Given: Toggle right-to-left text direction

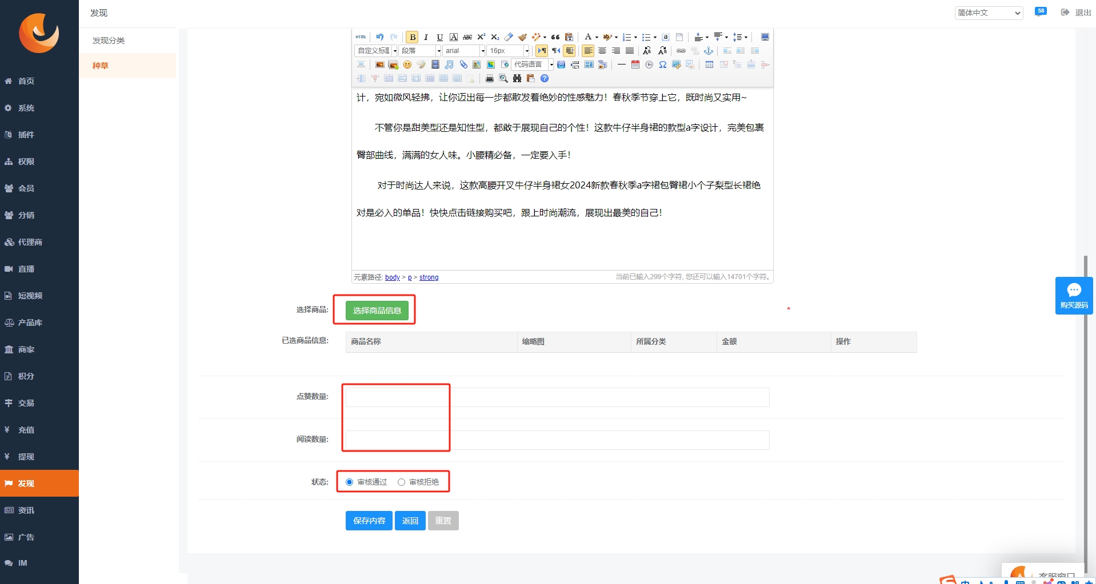Looking at the screenshot, I should click(x=556, y=51).
